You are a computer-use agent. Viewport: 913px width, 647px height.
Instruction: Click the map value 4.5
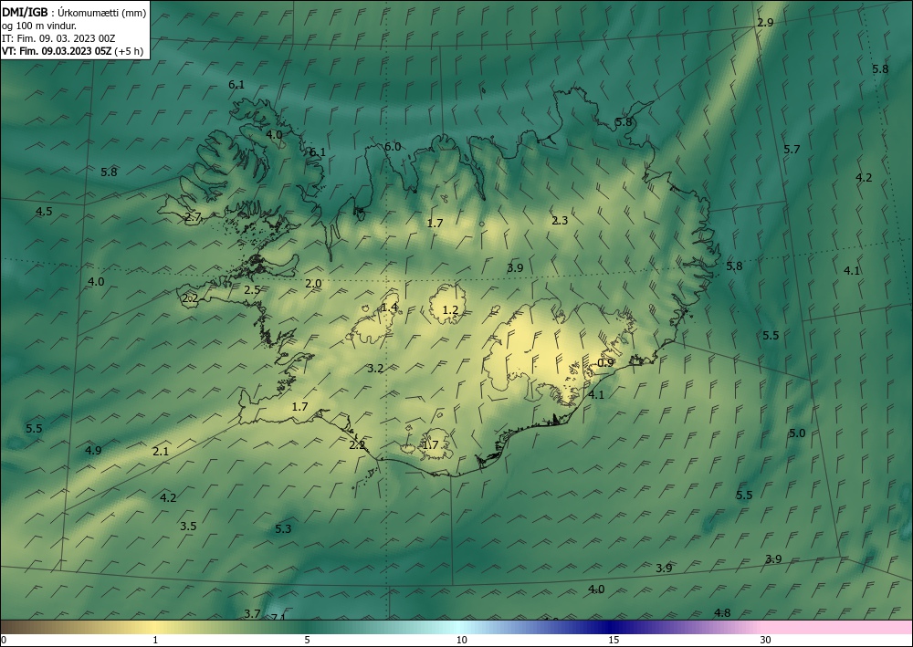click(44, 212)
